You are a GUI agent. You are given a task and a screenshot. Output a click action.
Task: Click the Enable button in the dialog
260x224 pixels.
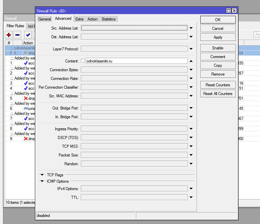(x=218, y=48)
